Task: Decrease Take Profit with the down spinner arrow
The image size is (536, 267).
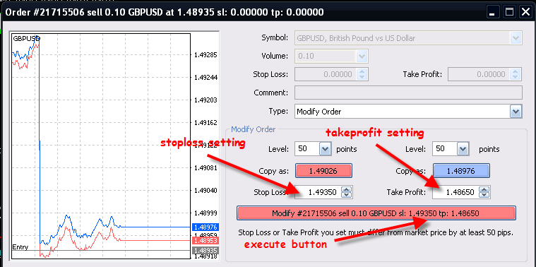Action: 484,195
